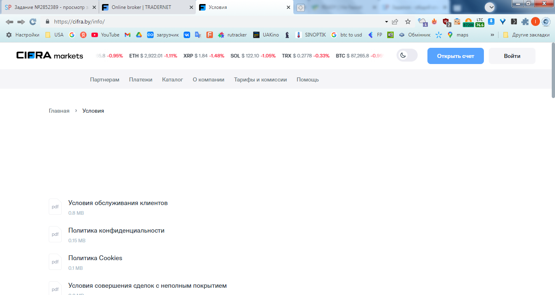The height and width of the screenshot is (295, 555).
Task: Open the Другие закладки bookmarks folder
Action: [526, 35]
